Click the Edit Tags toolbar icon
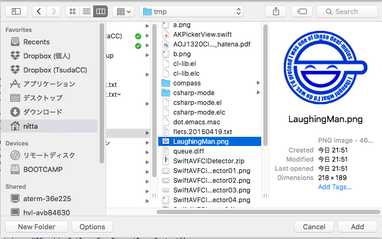Viewport: 382px width, 239px height. point(301,11)
